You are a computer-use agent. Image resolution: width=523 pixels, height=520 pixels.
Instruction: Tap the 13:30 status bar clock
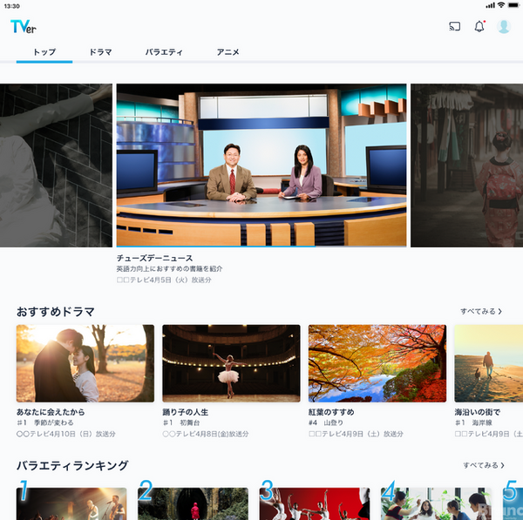pos(11,6)
